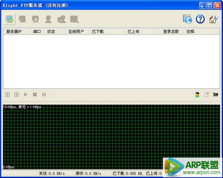Click the start server play icon
This screenshot has width=223, height=178.
point(25,94)
